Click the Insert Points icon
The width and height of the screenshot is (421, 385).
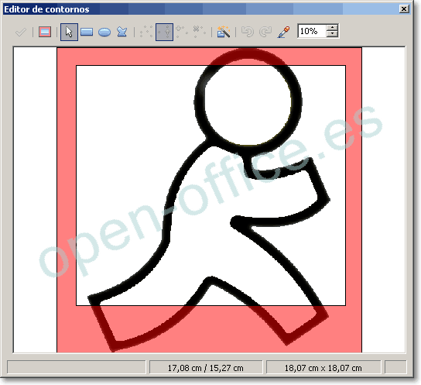[181, 31]
